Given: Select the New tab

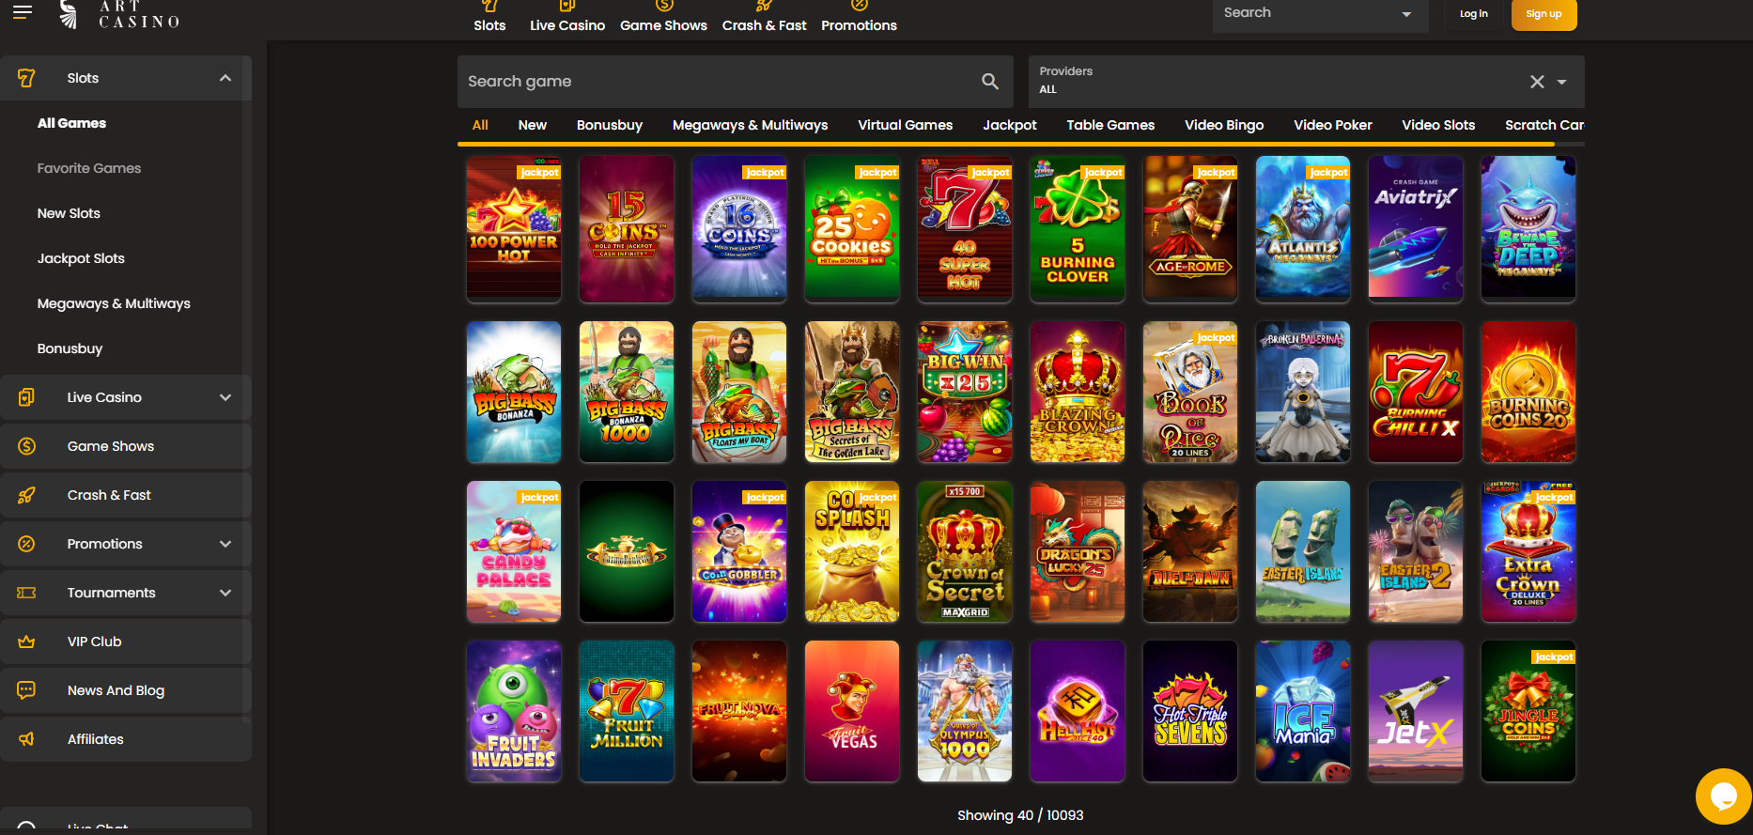Looking at the screenshot, I should pos(533,125).
